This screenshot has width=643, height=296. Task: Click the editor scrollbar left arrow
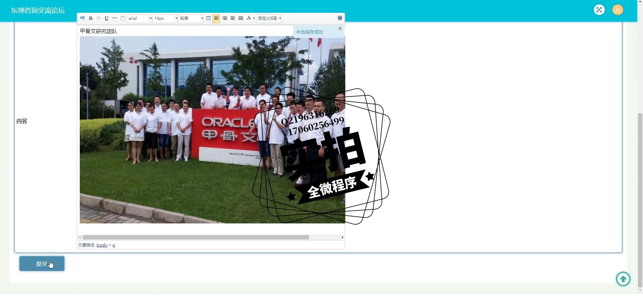80,237
